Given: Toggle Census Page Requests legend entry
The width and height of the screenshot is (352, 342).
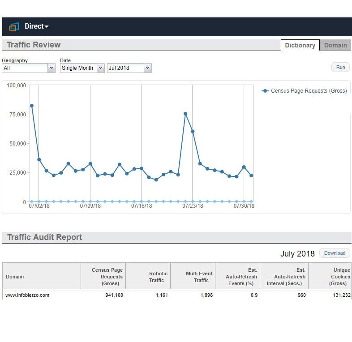Looking at the screenshot, I should [305, 91].
